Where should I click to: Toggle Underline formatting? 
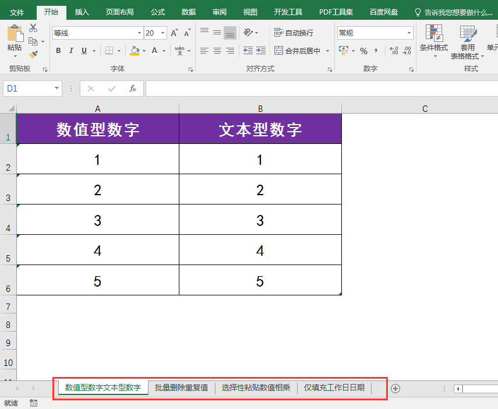click(x=84, y=51)
